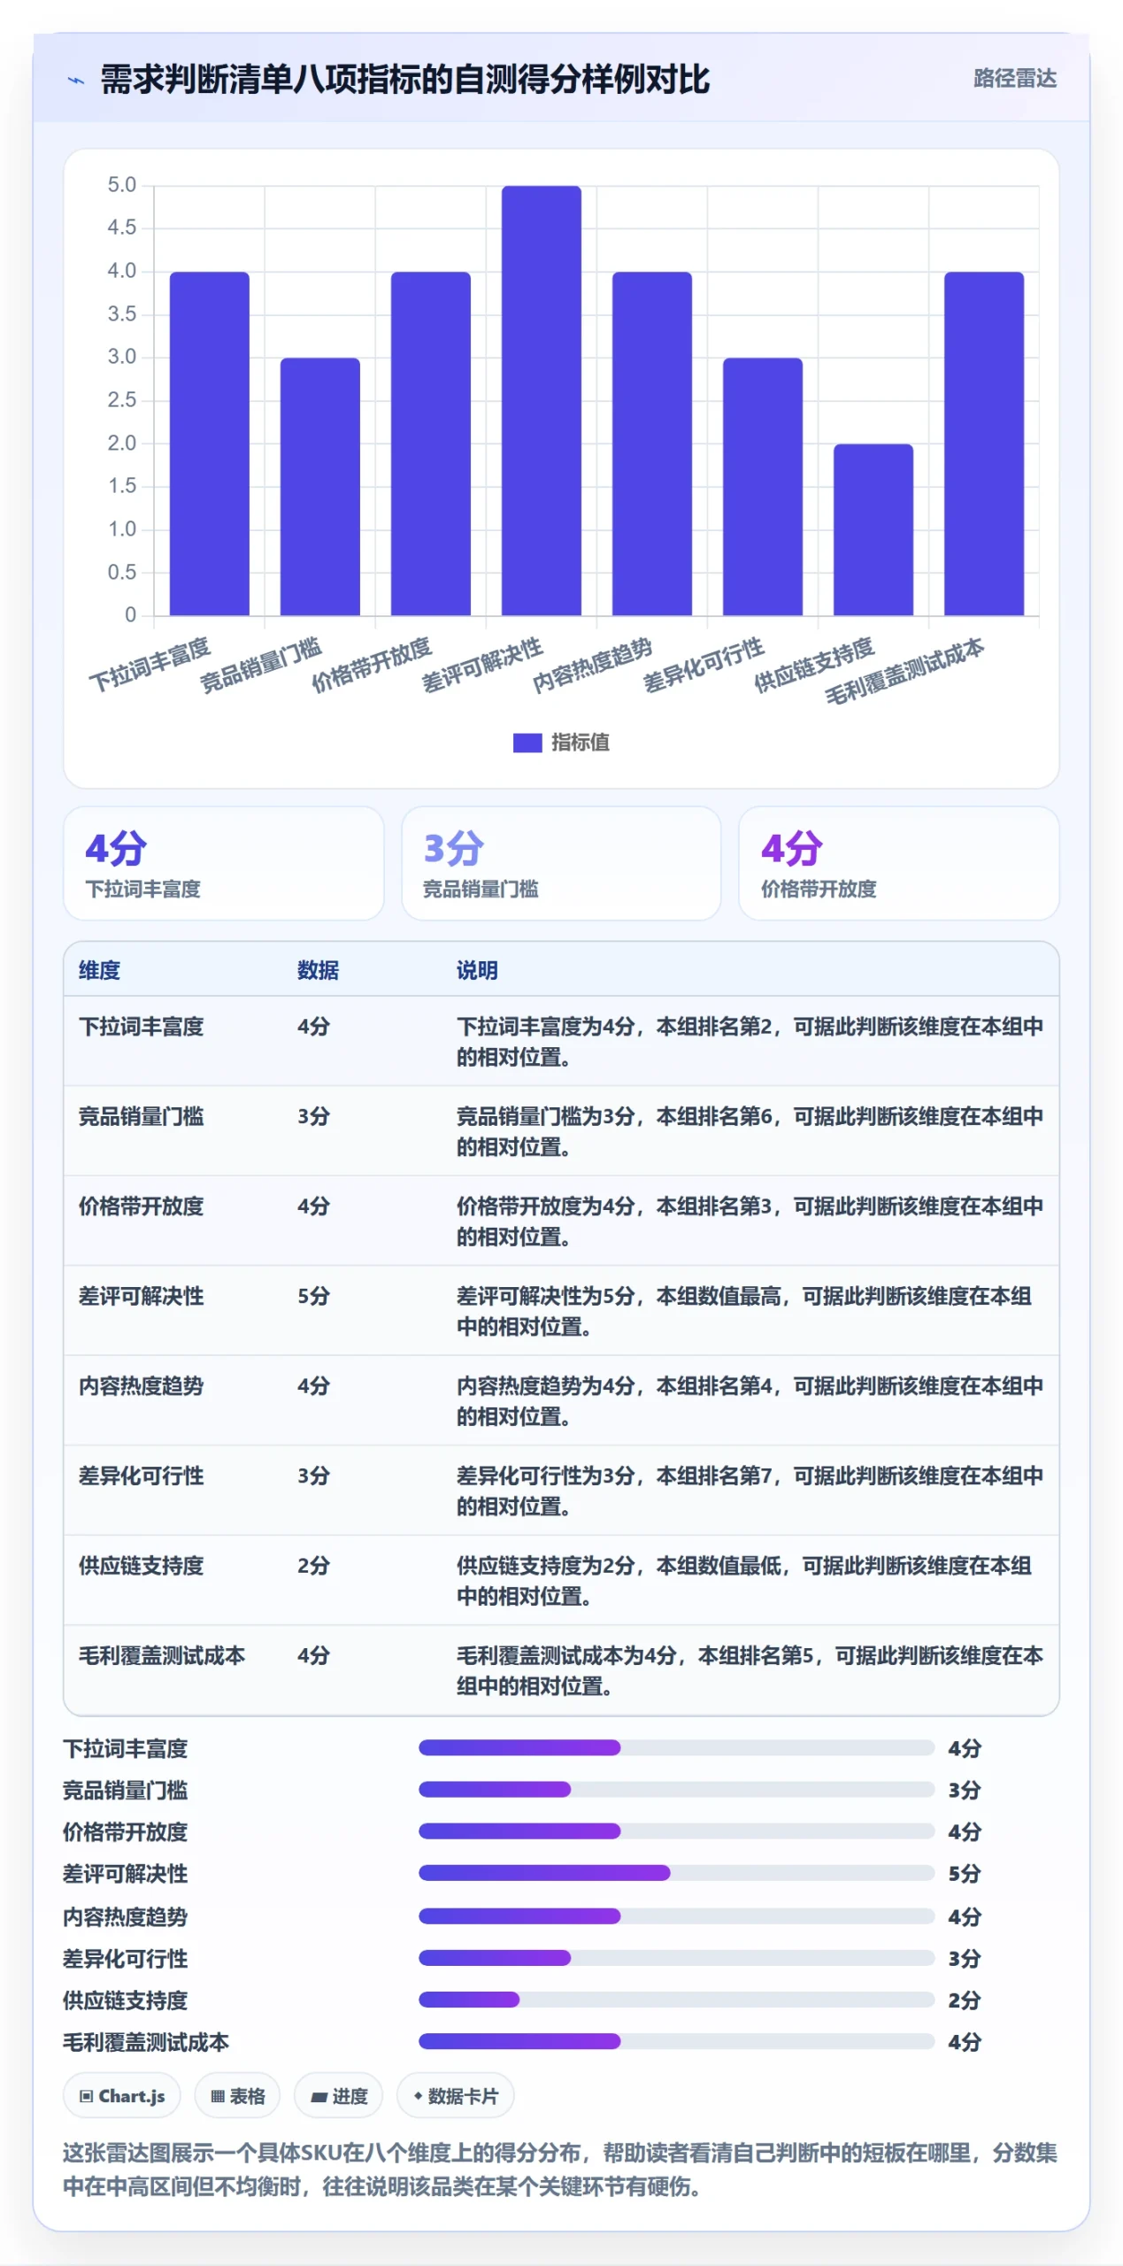Click the 2分 value in the table
The image size is (1123, 2266).
point(313,1565)
